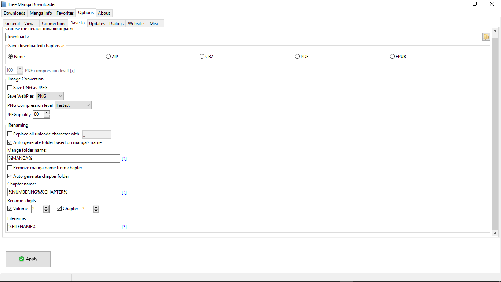
Task: Select the ZIP save format radio button
Action: [x=108, y=56]
